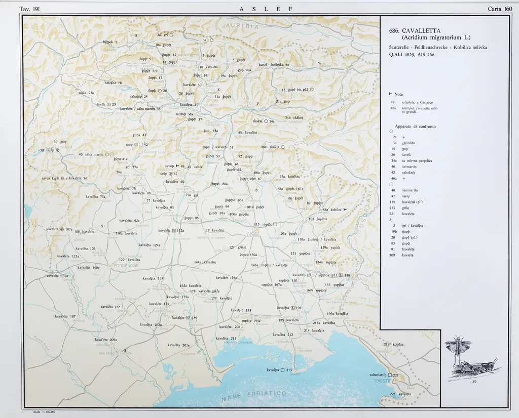Screen dimensions: 519x418
Task: Click the circle symbol beside point 2a gri
Action: point(172,35)
